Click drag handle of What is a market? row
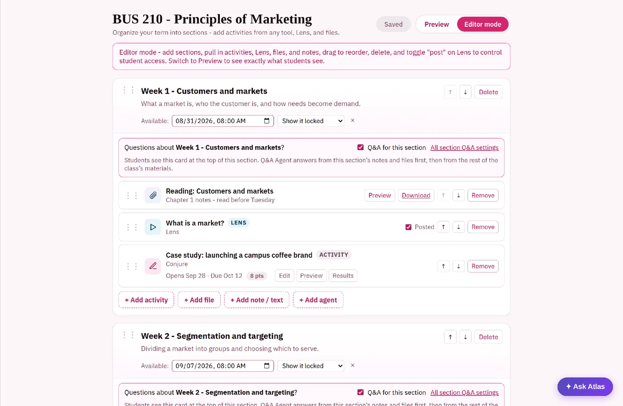 click(132, 227)
